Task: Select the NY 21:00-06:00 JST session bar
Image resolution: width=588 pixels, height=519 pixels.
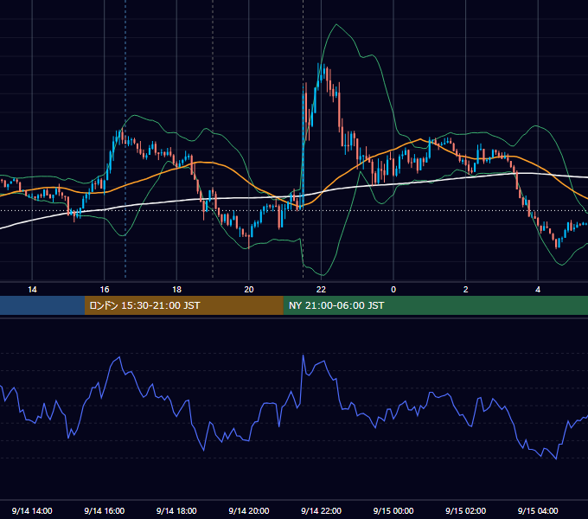Action: pyautogui.click(x=435, y=305)
